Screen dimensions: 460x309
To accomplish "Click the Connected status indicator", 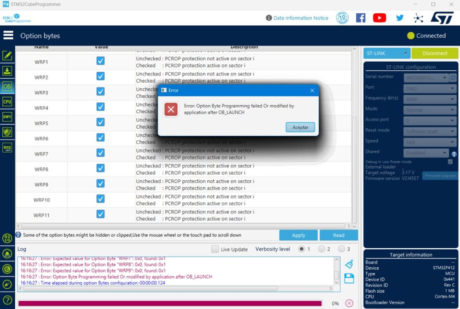I will (x=426, y=36).
